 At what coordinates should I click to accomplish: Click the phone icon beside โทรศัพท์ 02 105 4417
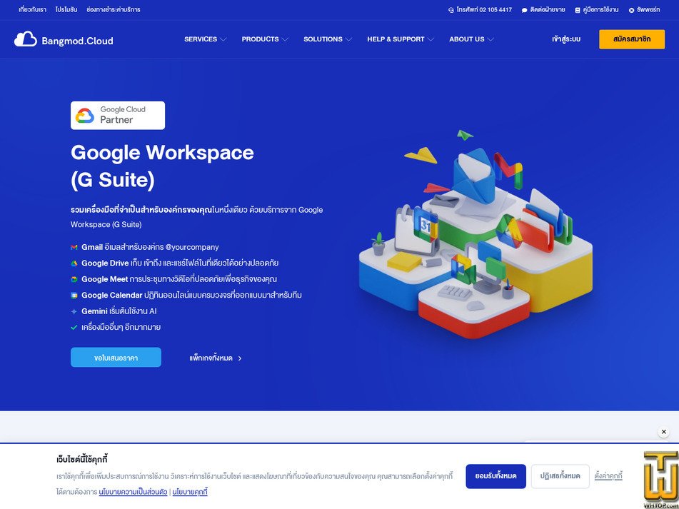click(x=451, y=10)
